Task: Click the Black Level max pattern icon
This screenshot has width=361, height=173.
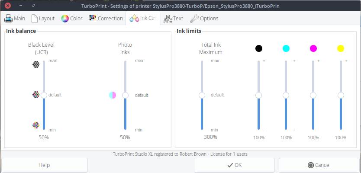Action: [36, 64]
